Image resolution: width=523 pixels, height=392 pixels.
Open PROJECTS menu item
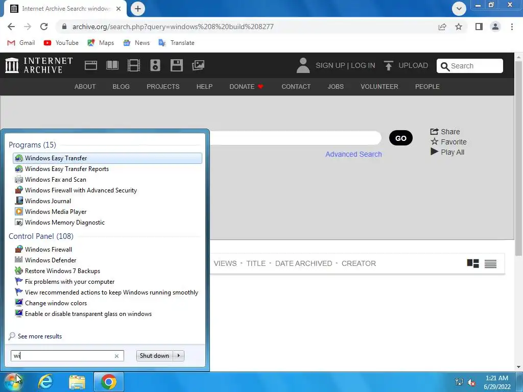[x=163, y=87]
